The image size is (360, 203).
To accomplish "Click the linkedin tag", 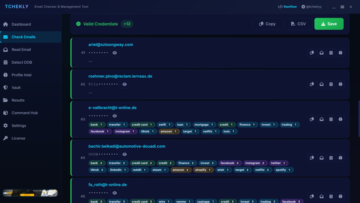I will (x=119, y=170).
